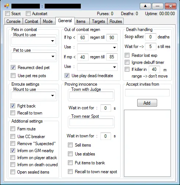
Task: Switch to the Combat tab
Action: (x=31, y=21)
